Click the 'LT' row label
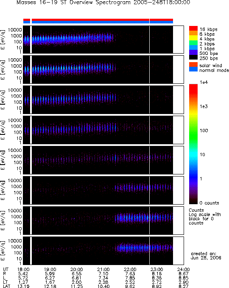This screenshot has width=229, height=288. (5, 282)
